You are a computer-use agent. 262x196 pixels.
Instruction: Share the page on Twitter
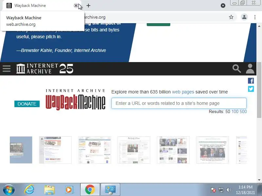click(x=251, y=89)
